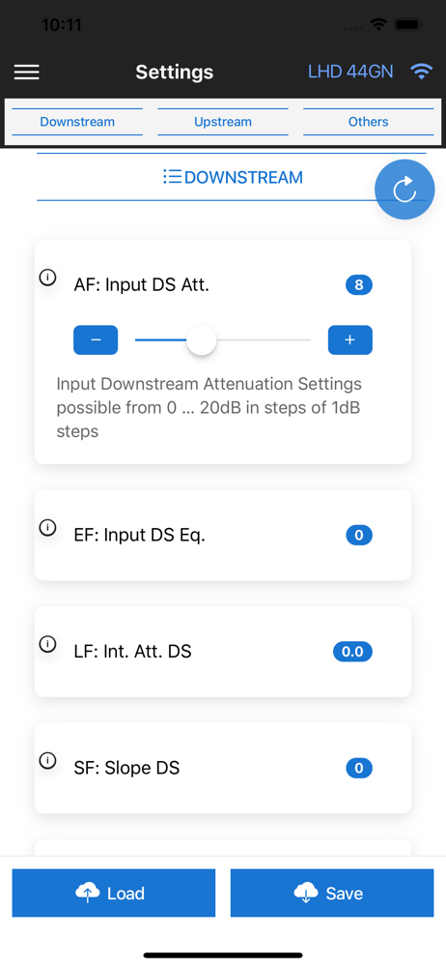Expand the LF: Int. Att. DS card
446x967 pixels.
point(223,652)
